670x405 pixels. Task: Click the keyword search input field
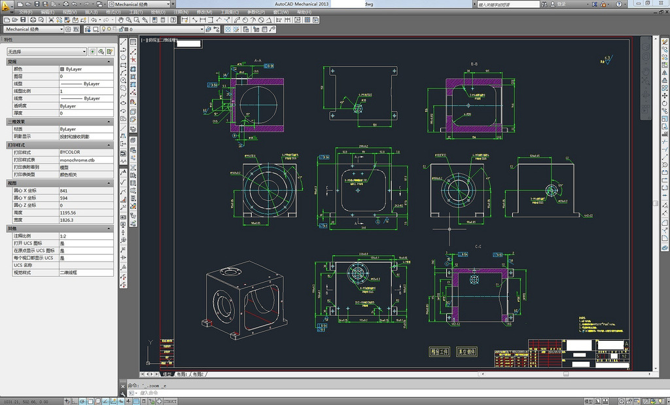507,4
